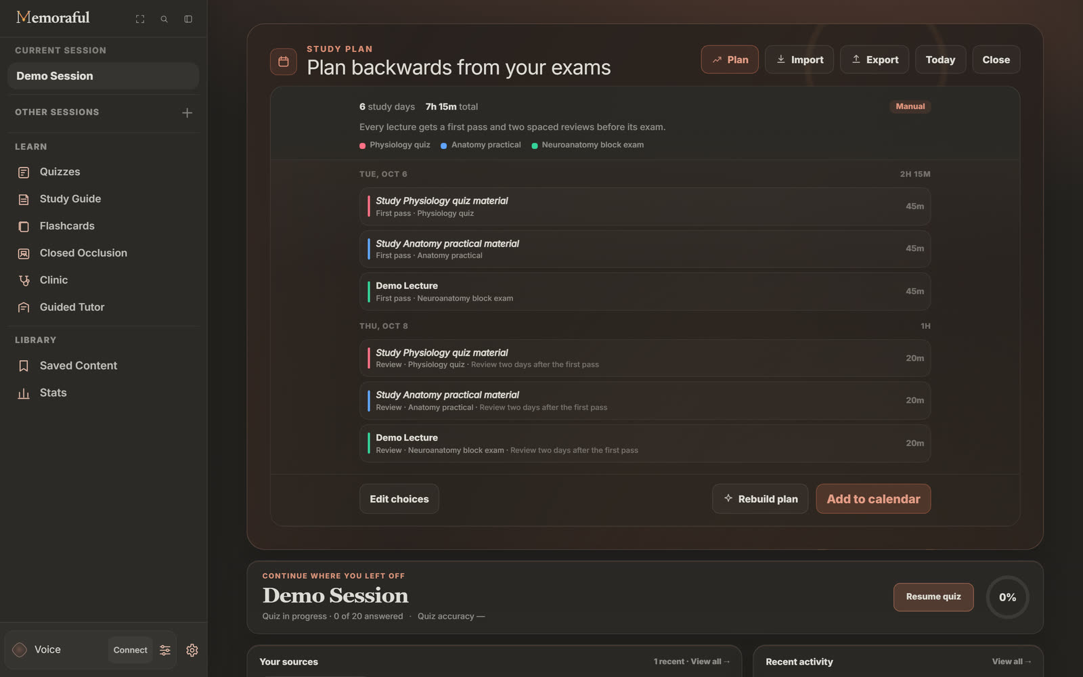Click the Memoraful logo
The image size is (1083, 677).
pyautogui.click(x=53, y=18)
